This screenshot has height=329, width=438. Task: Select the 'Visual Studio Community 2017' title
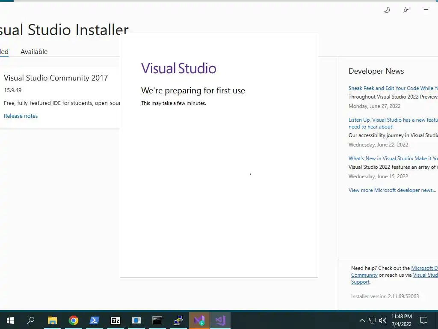[56, 78]
